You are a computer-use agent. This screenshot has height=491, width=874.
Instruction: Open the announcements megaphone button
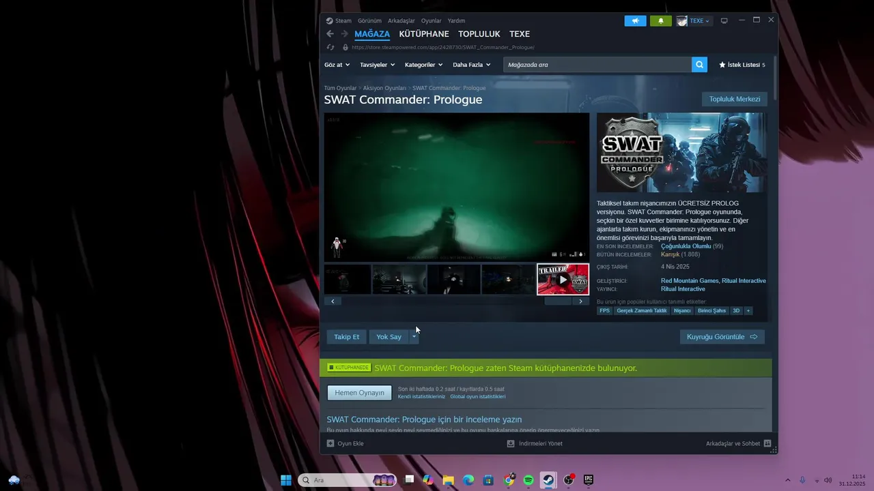coord(635,20)
